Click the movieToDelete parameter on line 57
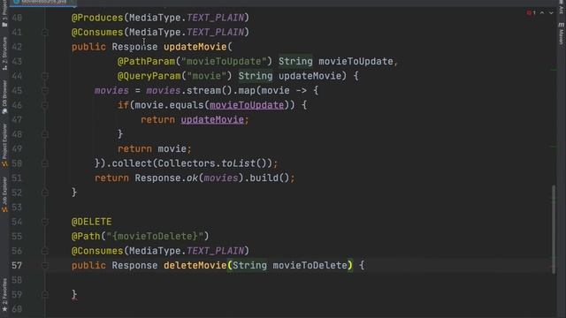This screenshot has width=566, height=318. [310, 265]
